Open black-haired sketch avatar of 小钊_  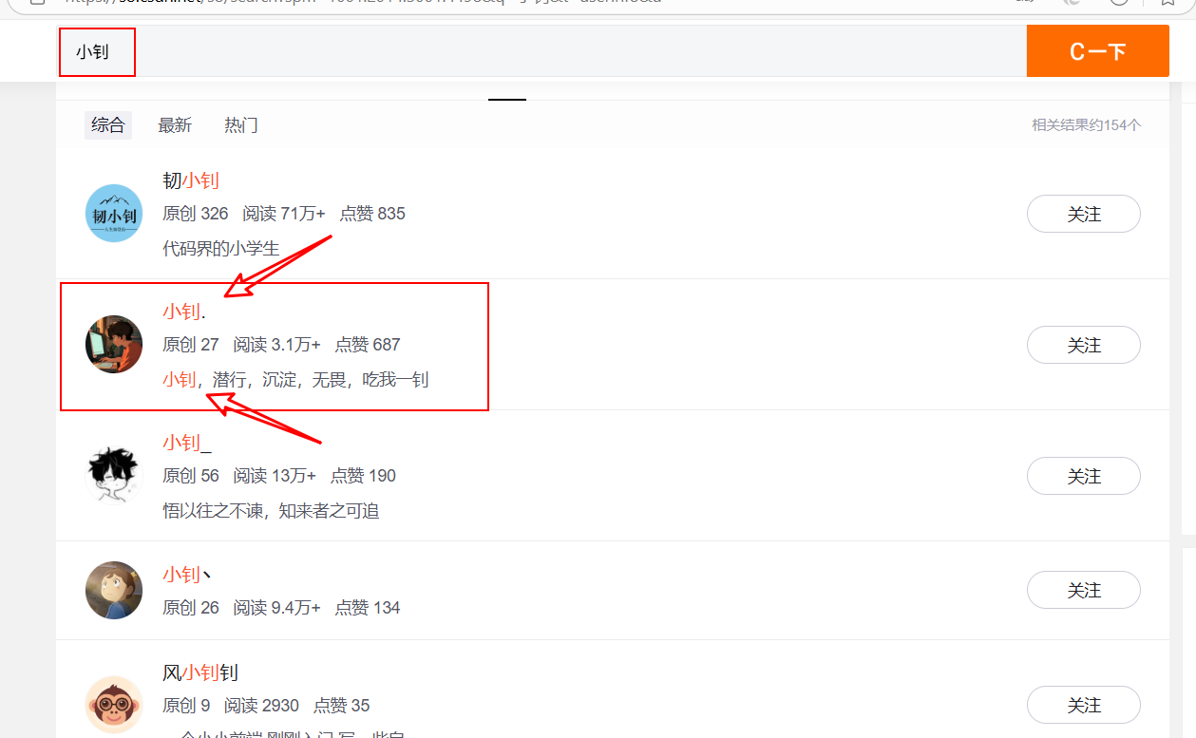pos(114,476)
